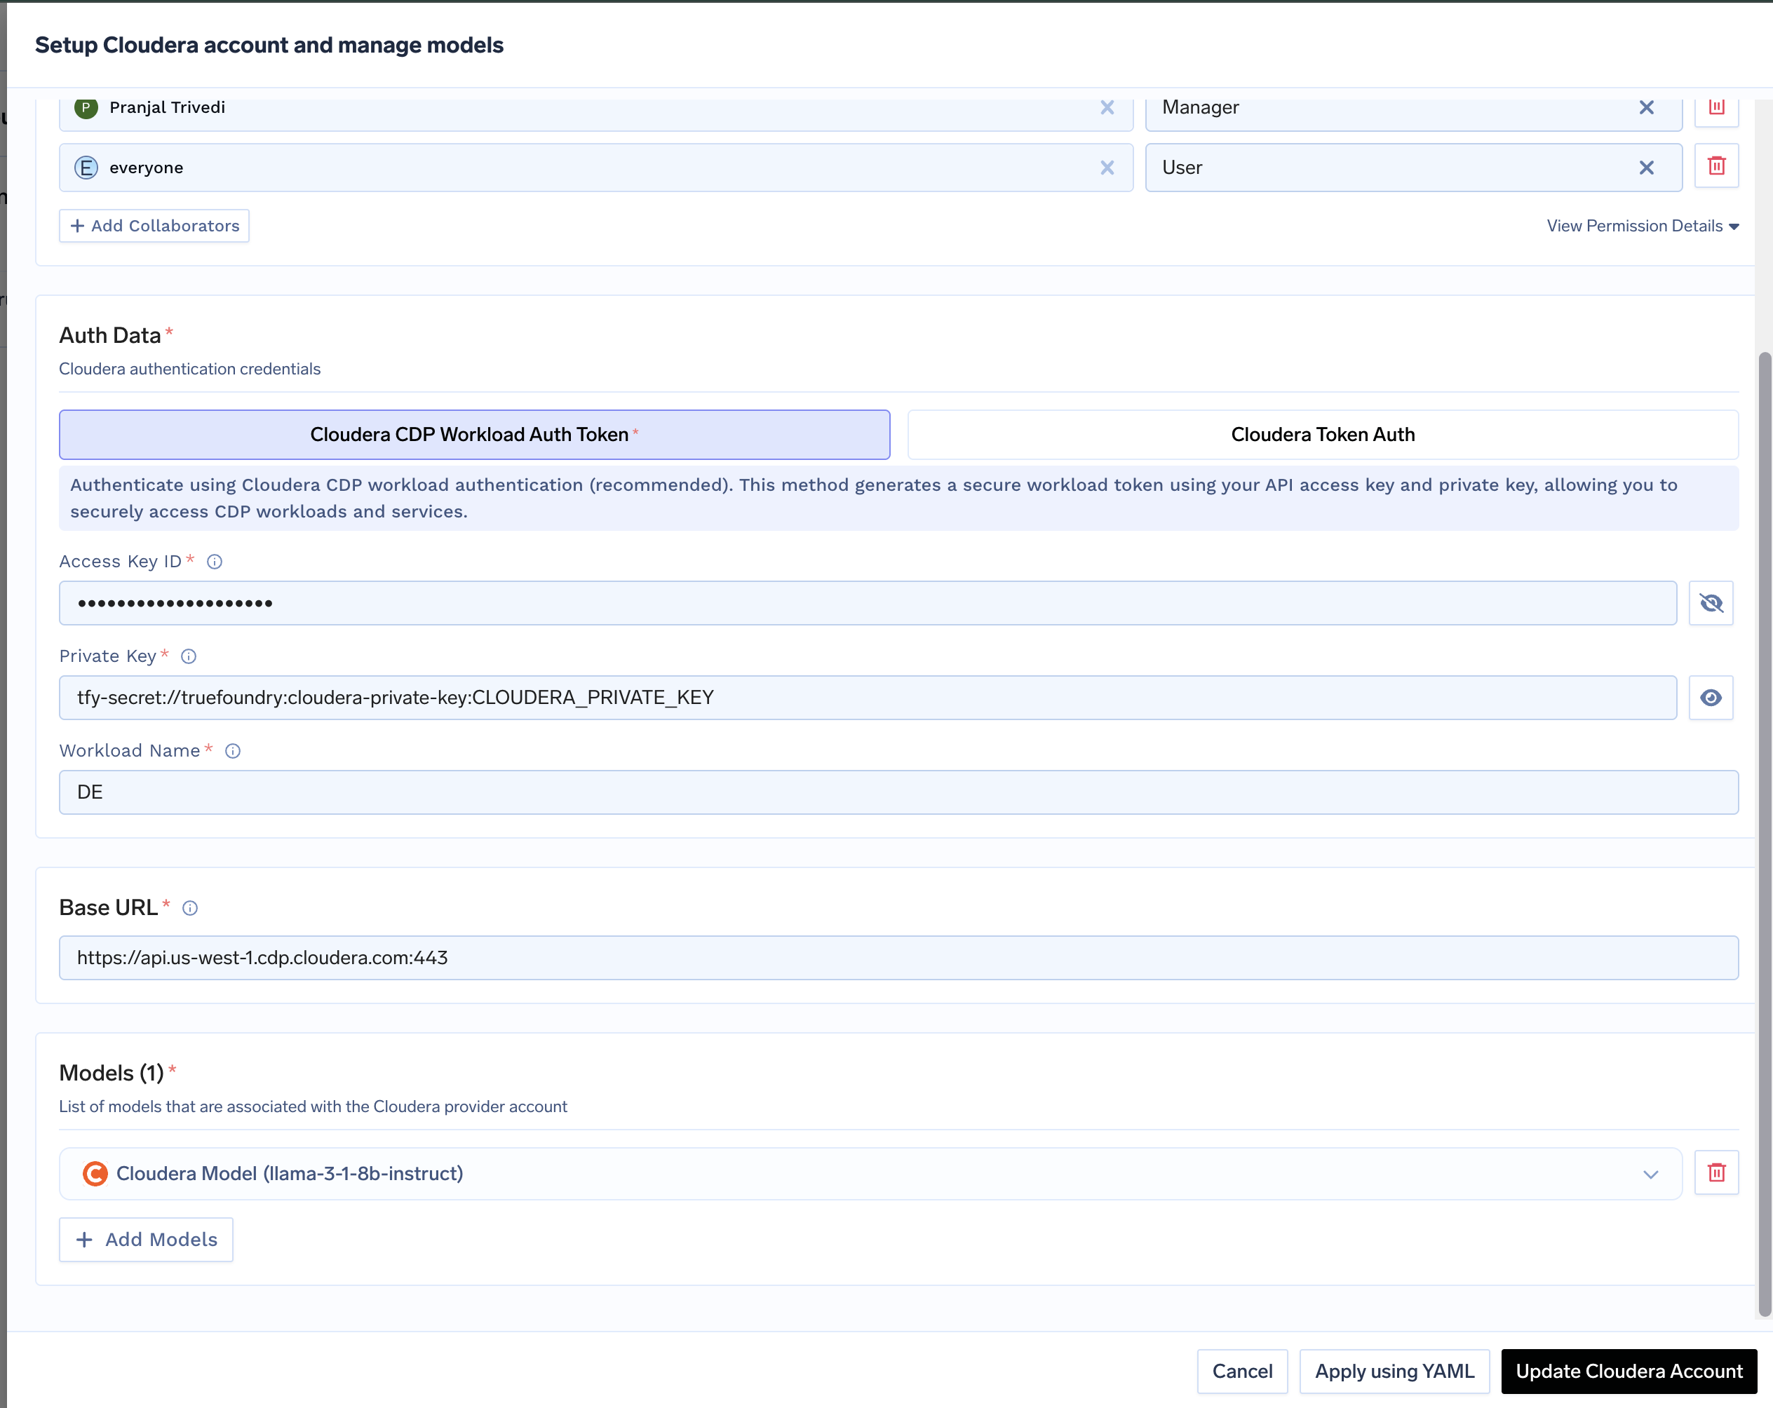1773x1408 pixels.
Task: Click the Cloudera logo beside the model name
Action: (95, 1173)
